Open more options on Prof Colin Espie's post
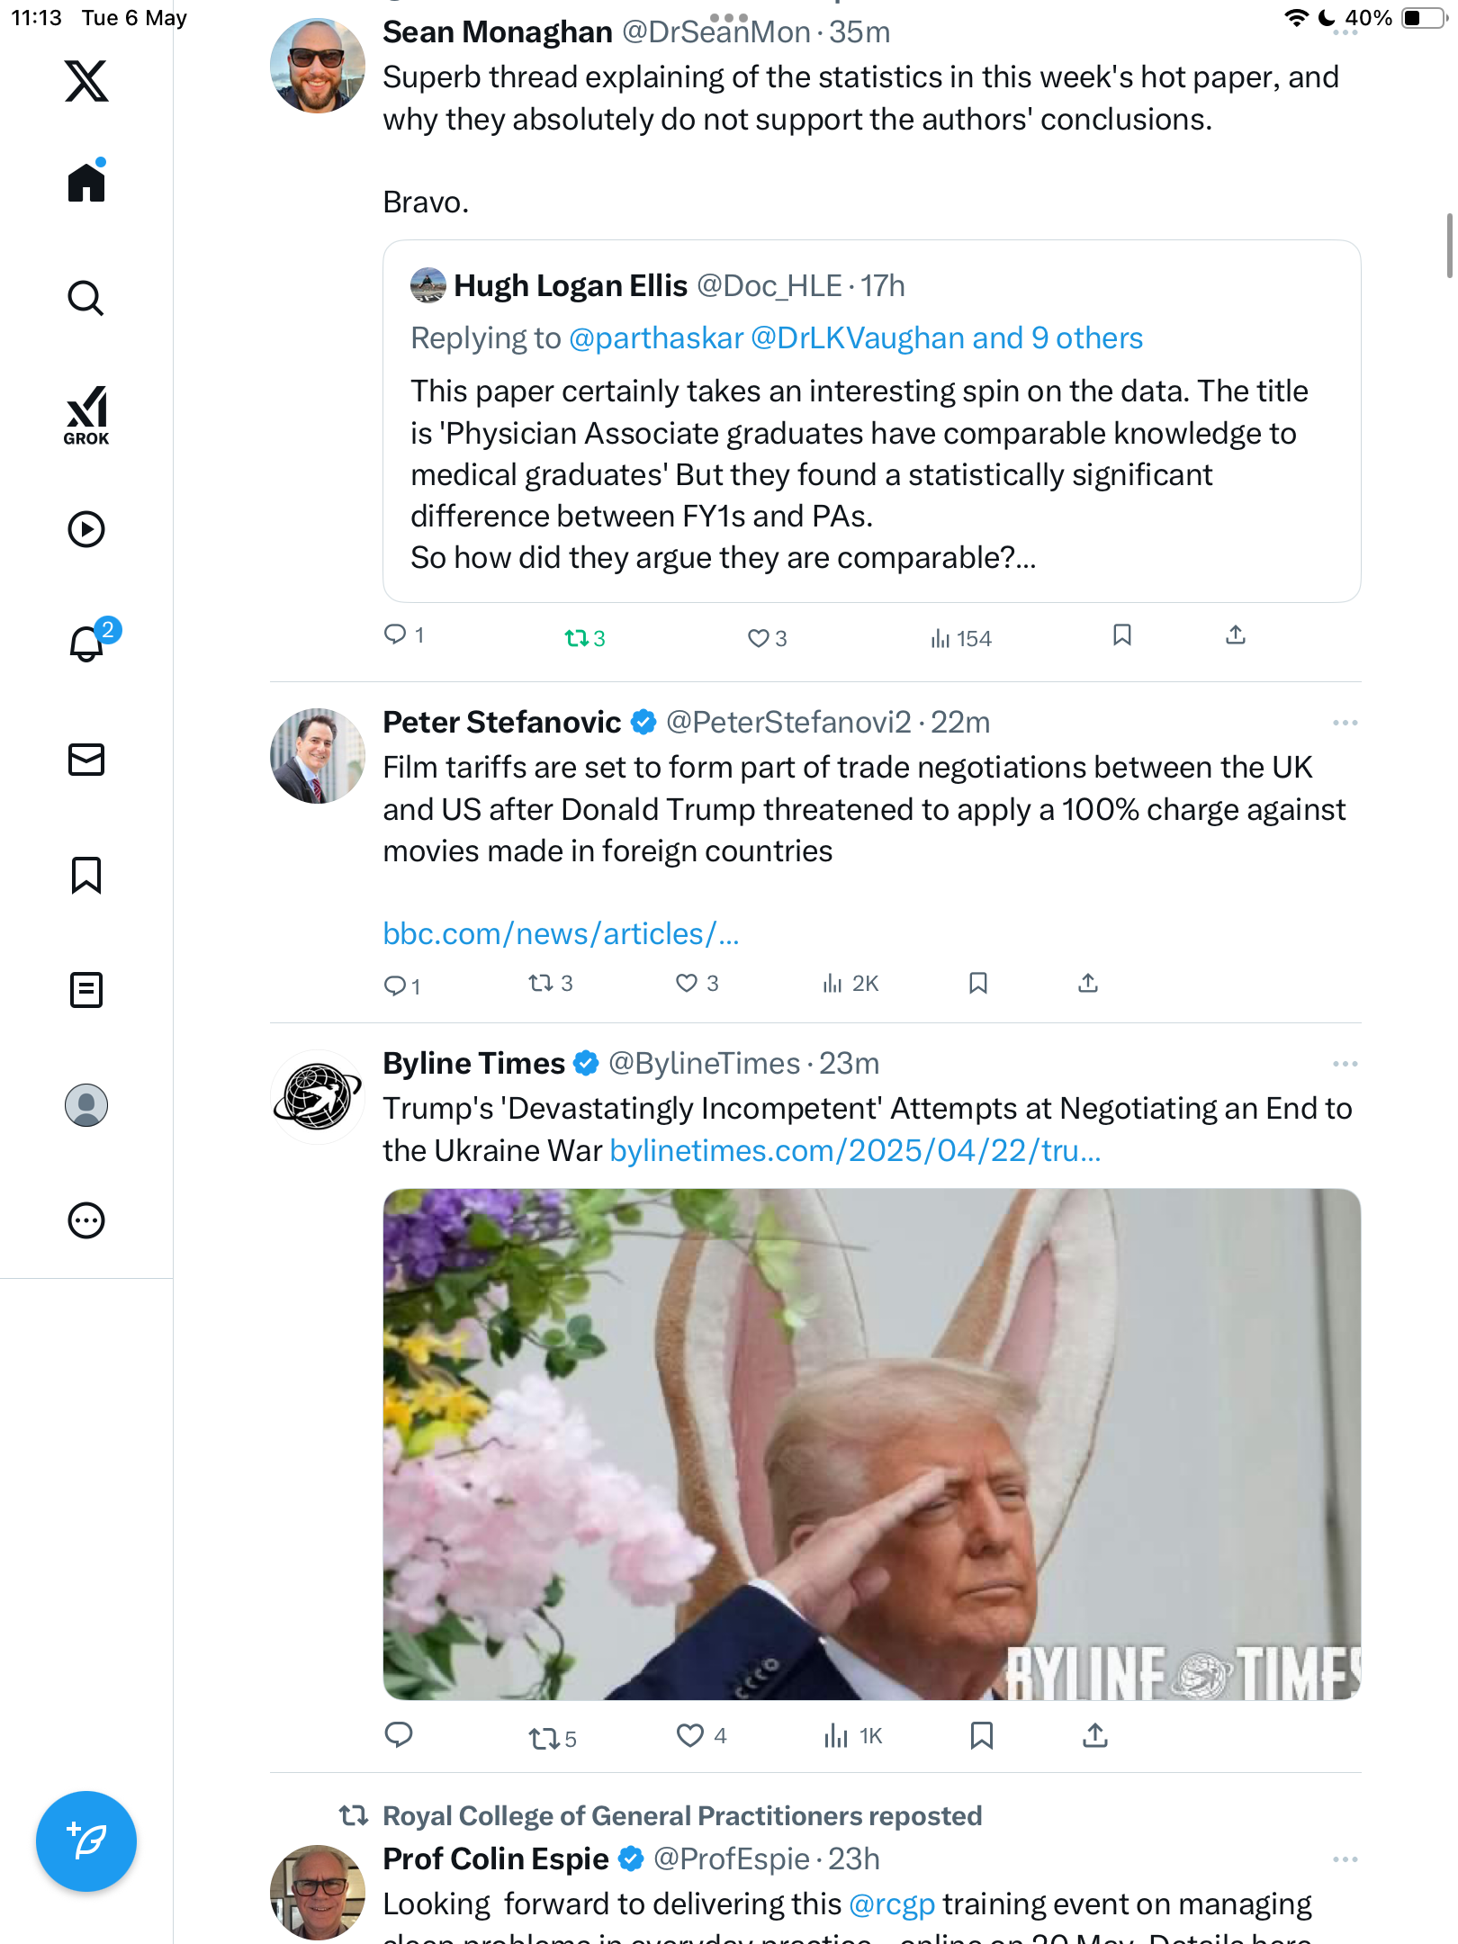1458x1944 pixels. [1345, 1859]
